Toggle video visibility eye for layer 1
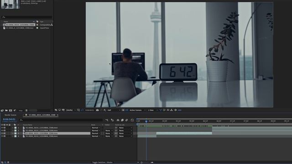This screenshot has width=292, height=164. point(2,128)
